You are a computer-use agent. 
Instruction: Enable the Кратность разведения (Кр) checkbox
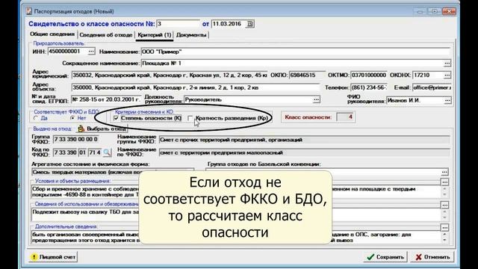(190, 118)
